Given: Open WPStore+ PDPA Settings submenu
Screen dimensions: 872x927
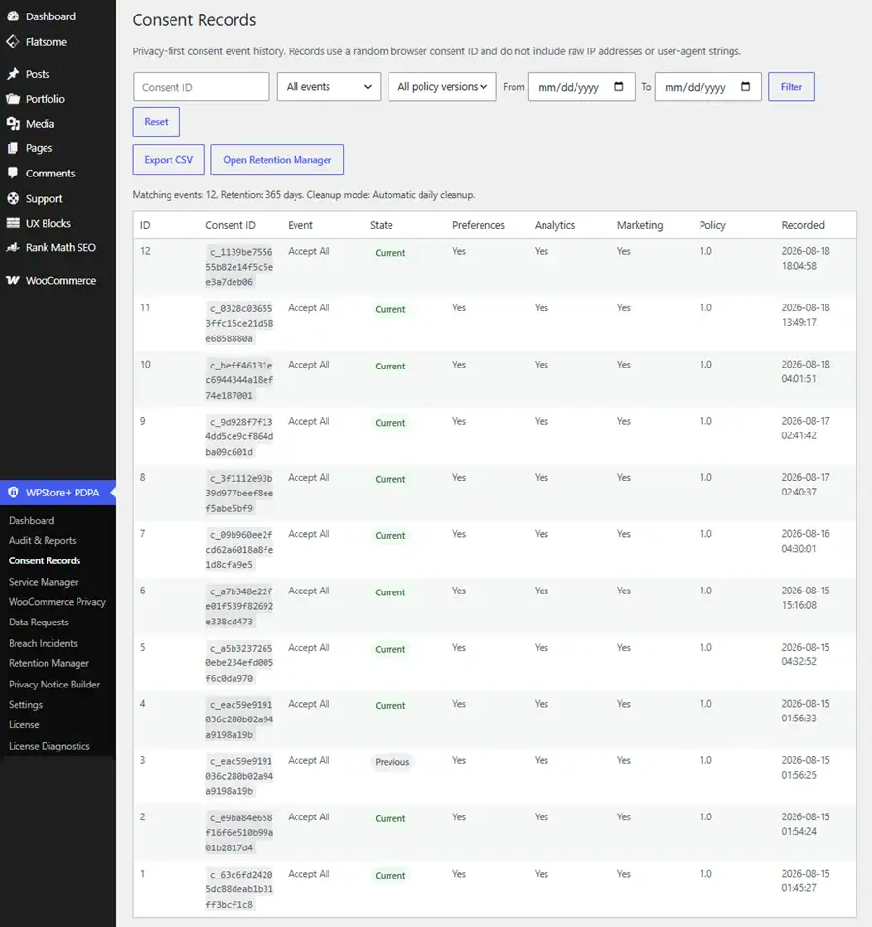Looking at the screenshot, I should 25,705.
